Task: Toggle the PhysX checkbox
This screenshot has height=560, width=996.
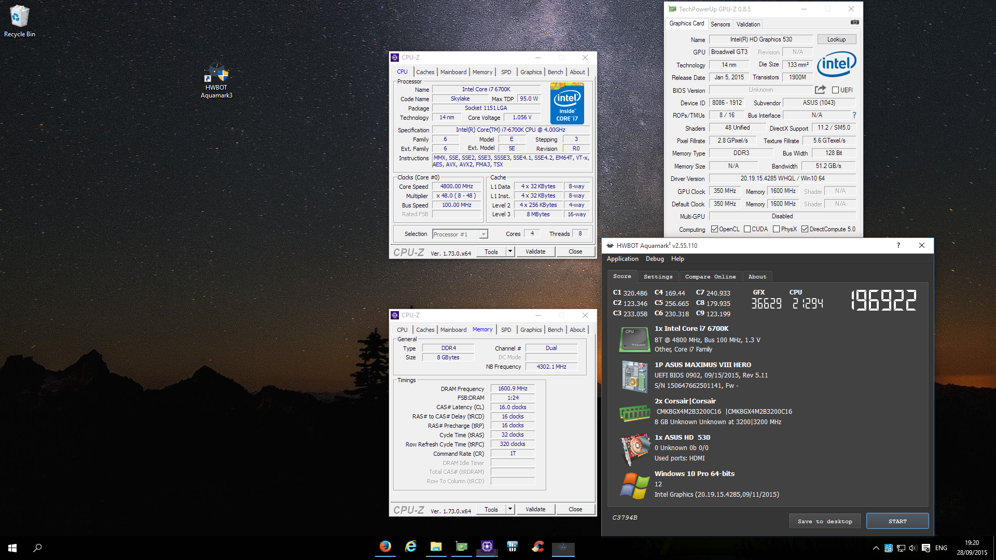Action: [776, 229]
